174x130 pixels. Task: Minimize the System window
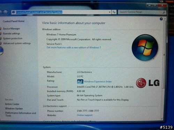tap(150, 5)
